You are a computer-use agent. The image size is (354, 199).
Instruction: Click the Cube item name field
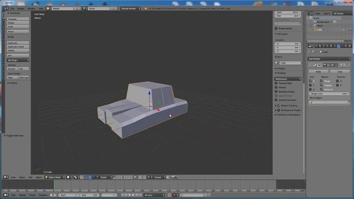(x=290, y=63)
